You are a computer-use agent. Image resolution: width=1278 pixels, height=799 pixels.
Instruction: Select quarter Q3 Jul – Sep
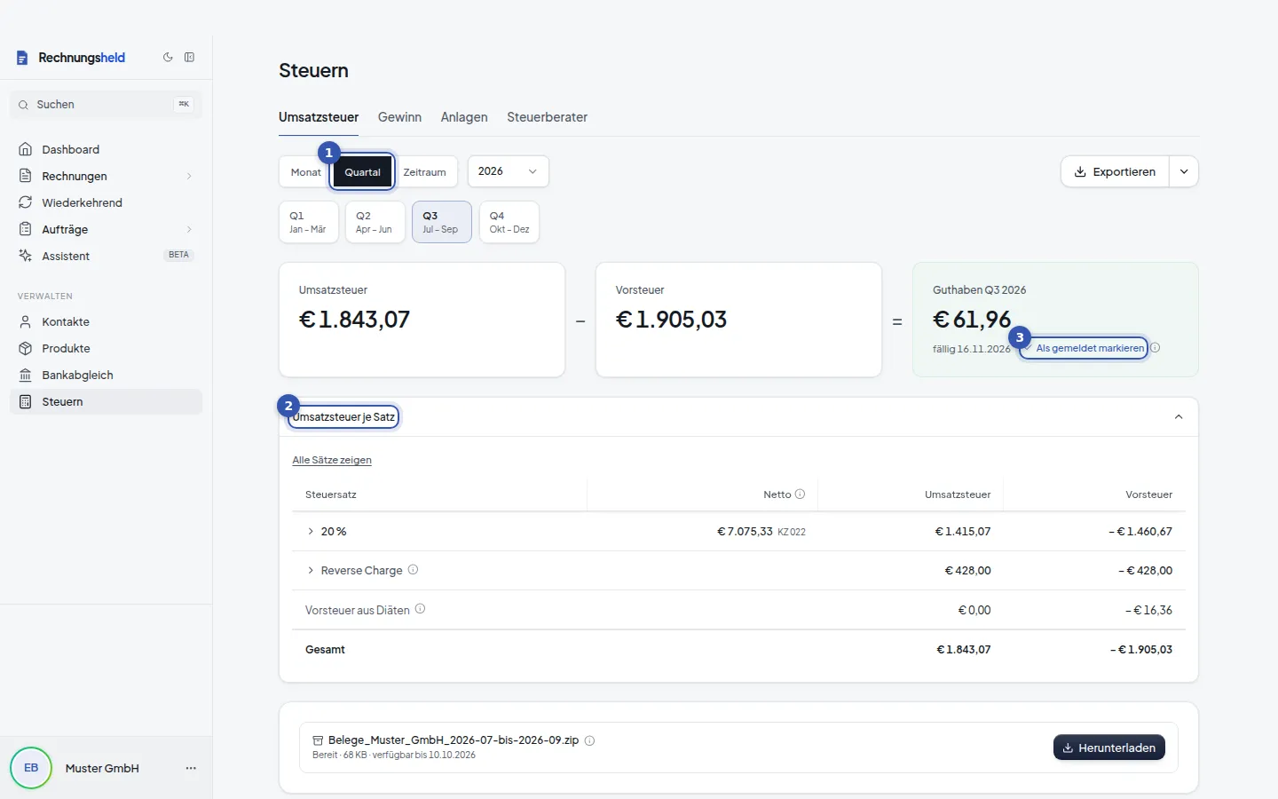click(x=442, y=222)
